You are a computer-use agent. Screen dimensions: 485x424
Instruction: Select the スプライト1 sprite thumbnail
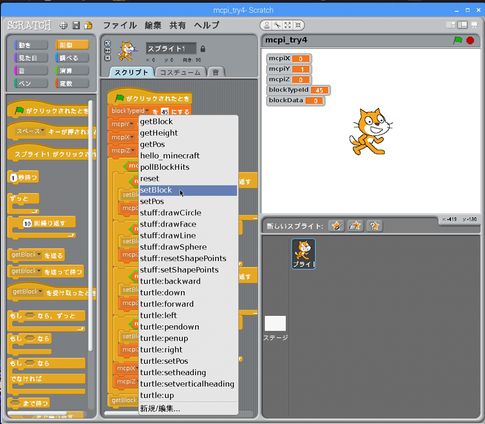click(304, 254)
